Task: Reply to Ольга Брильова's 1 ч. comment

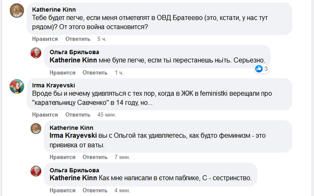Action: pos(95,72)
